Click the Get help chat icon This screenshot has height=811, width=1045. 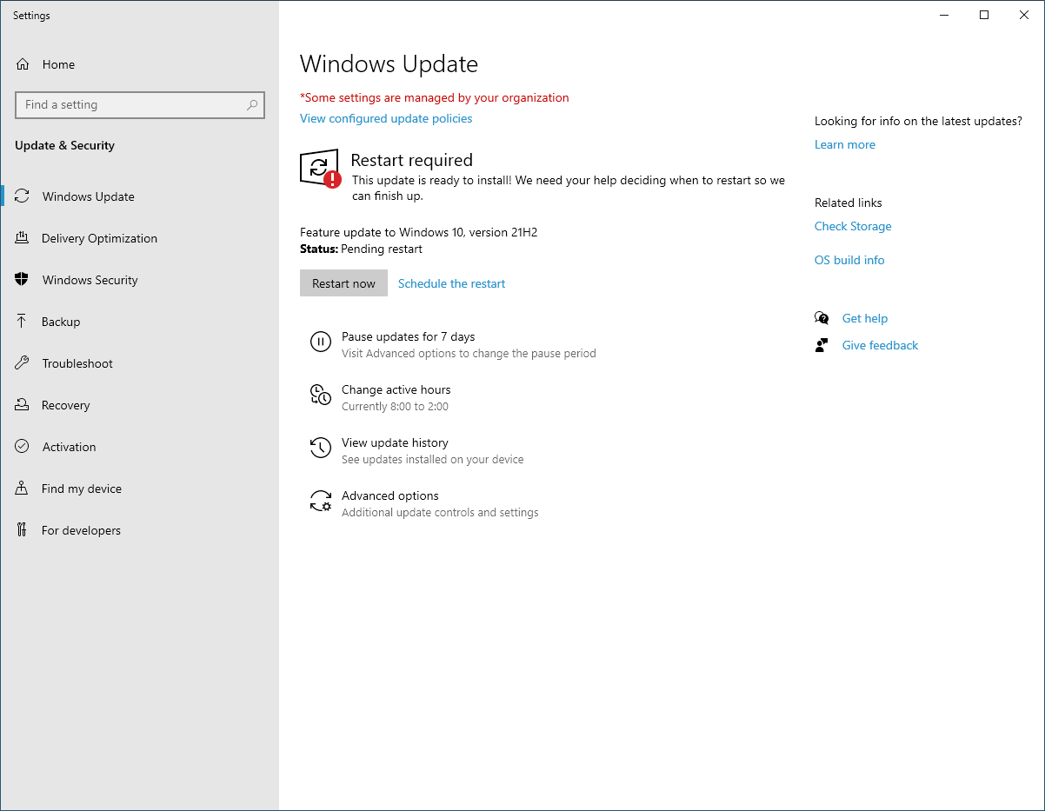[822, 318]
